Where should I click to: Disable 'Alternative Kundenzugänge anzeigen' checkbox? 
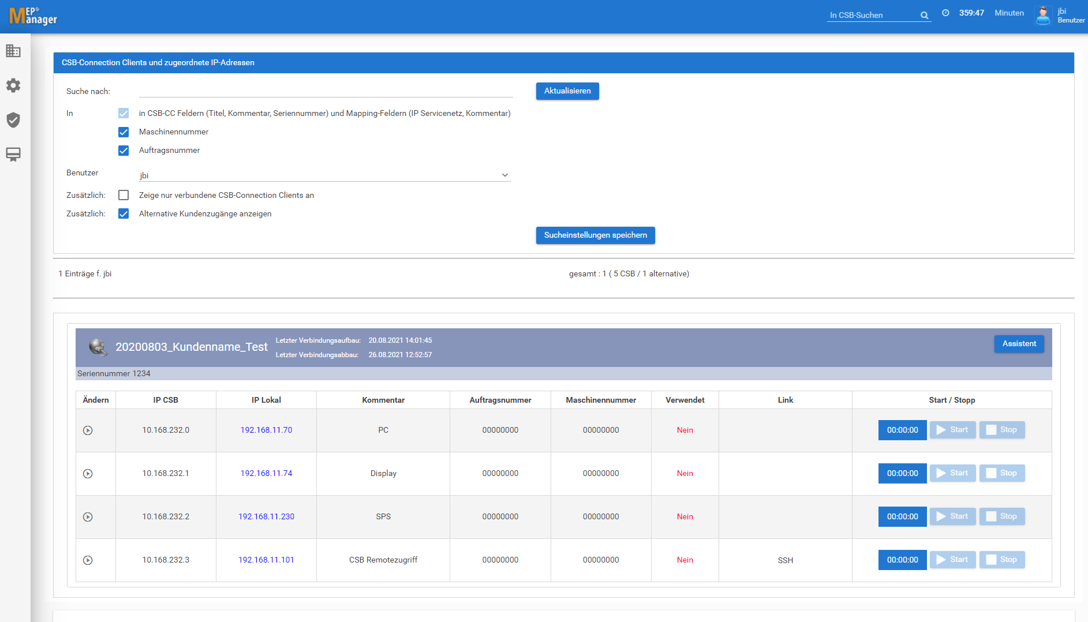[x=124, y=214]
